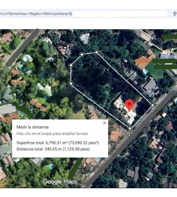Image resolution: width=177 pixels, height=197 pixels.
Task: Click the location marker icon in address bar
Action: click(x=175, y=14)
